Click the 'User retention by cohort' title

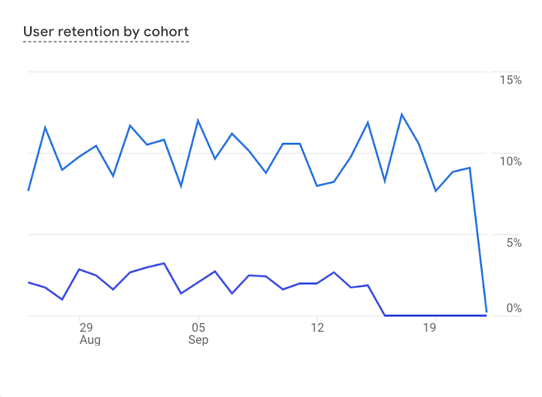[x=106, y=31]
